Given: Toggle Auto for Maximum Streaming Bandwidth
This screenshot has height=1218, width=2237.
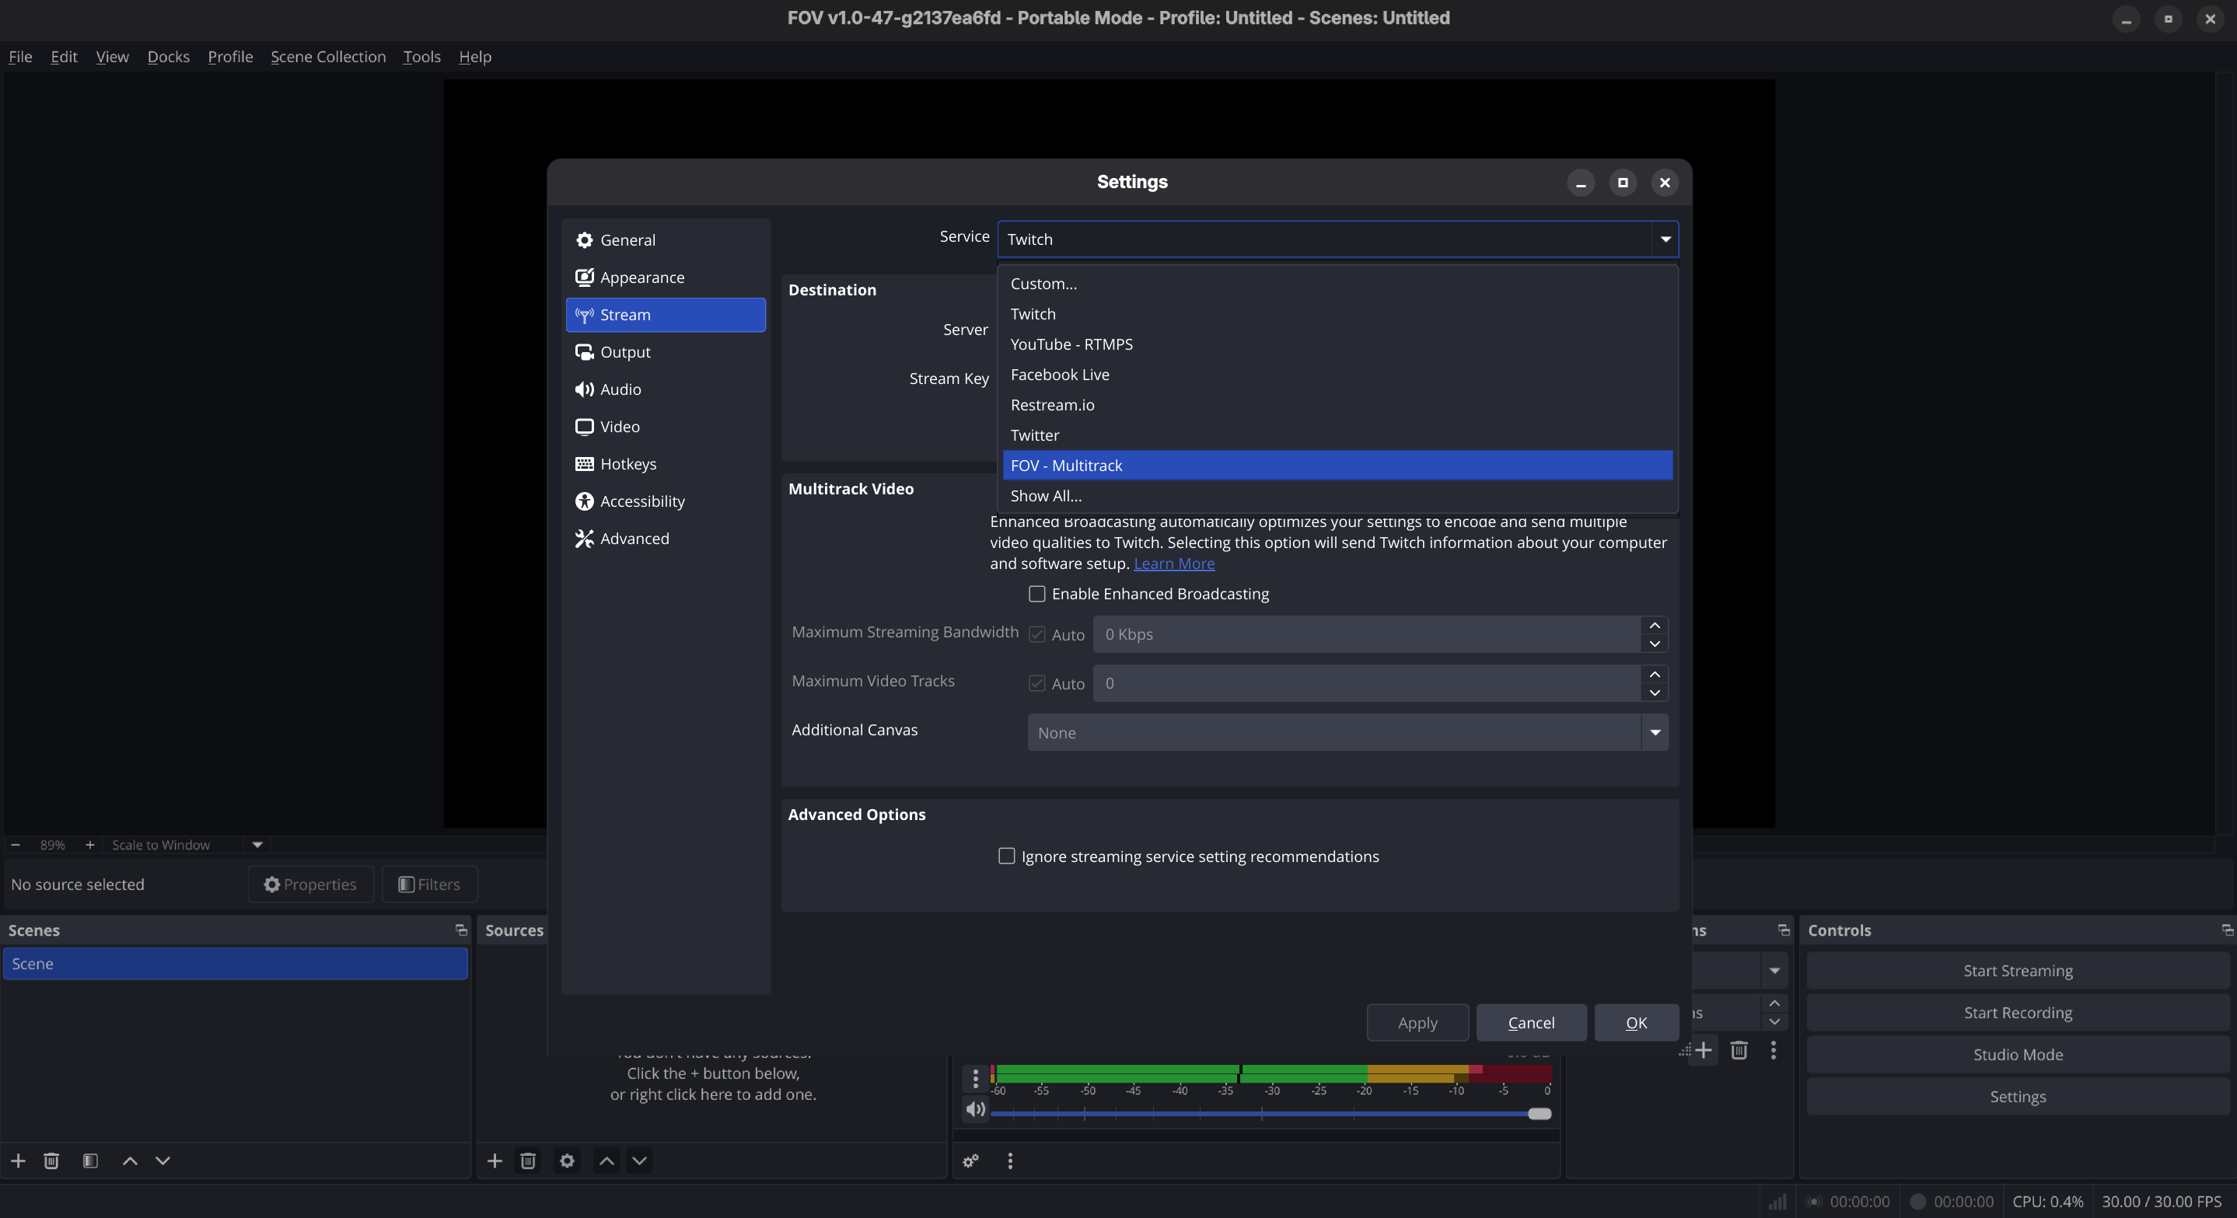Looking at the screenshot, I should [1037, 634].
